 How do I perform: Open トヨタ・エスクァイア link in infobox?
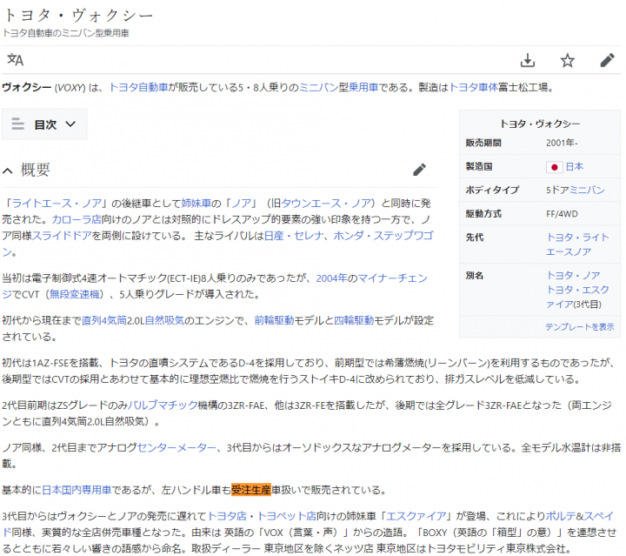(577, 297)
